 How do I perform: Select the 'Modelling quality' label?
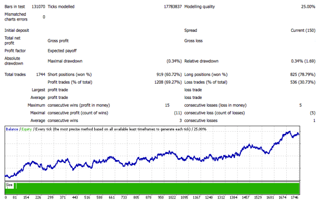200,7
